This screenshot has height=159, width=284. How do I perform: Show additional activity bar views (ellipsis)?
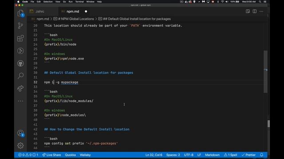pyautogui.click(x=20, y=101)
